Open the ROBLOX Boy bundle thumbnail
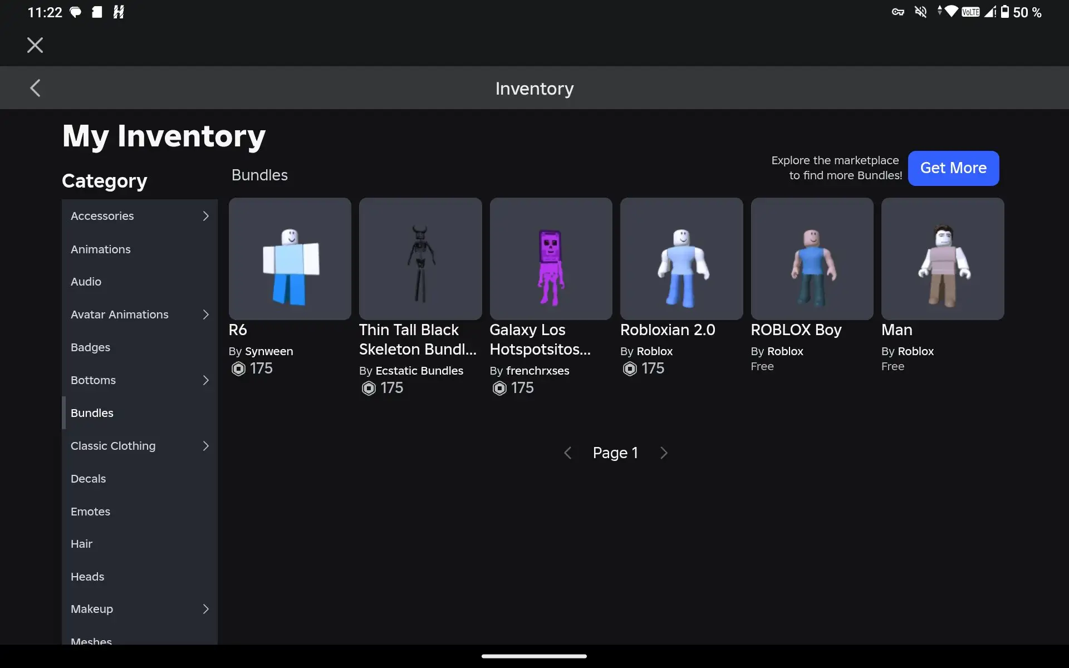This screenshot has height=668, width=1069. click(812, 259)
